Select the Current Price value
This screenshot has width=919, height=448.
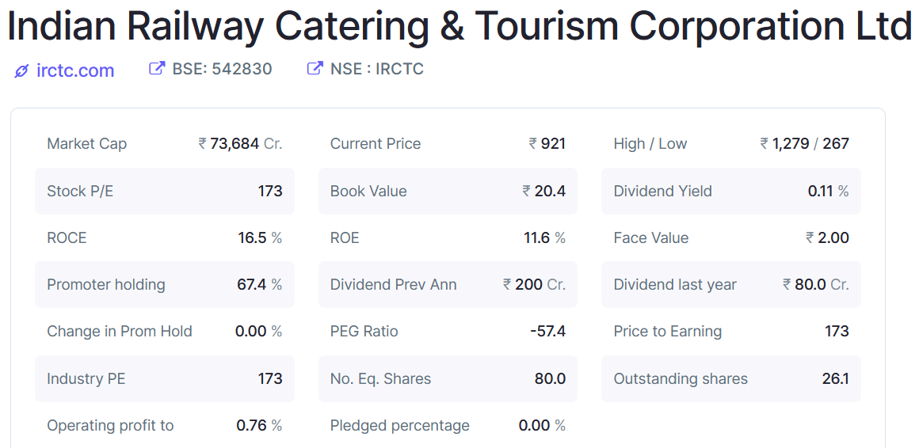(547, 144)
